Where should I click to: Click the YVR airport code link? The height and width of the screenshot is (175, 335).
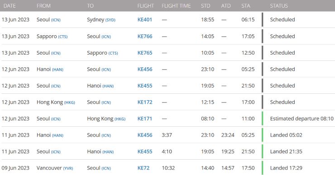[x=68, y=168]
